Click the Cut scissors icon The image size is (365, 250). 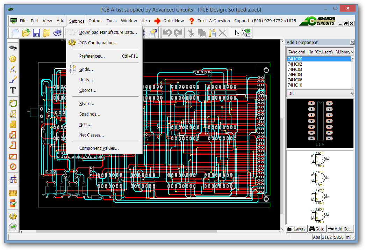pyautogui.click(x=191, y=33)
